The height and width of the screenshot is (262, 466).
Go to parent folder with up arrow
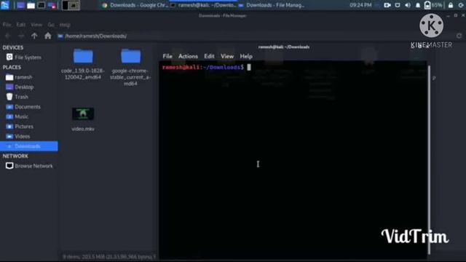pyautogui.click(x=34, y=36)
